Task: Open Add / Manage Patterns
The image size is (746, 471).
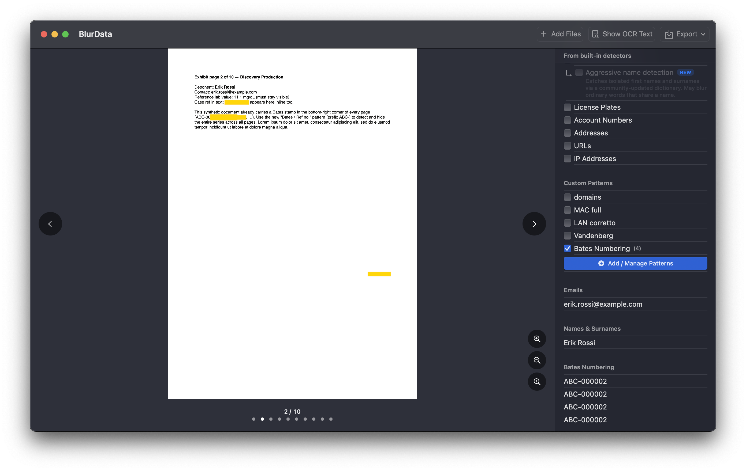Action: pyautogui.click(x=635, y=263)
